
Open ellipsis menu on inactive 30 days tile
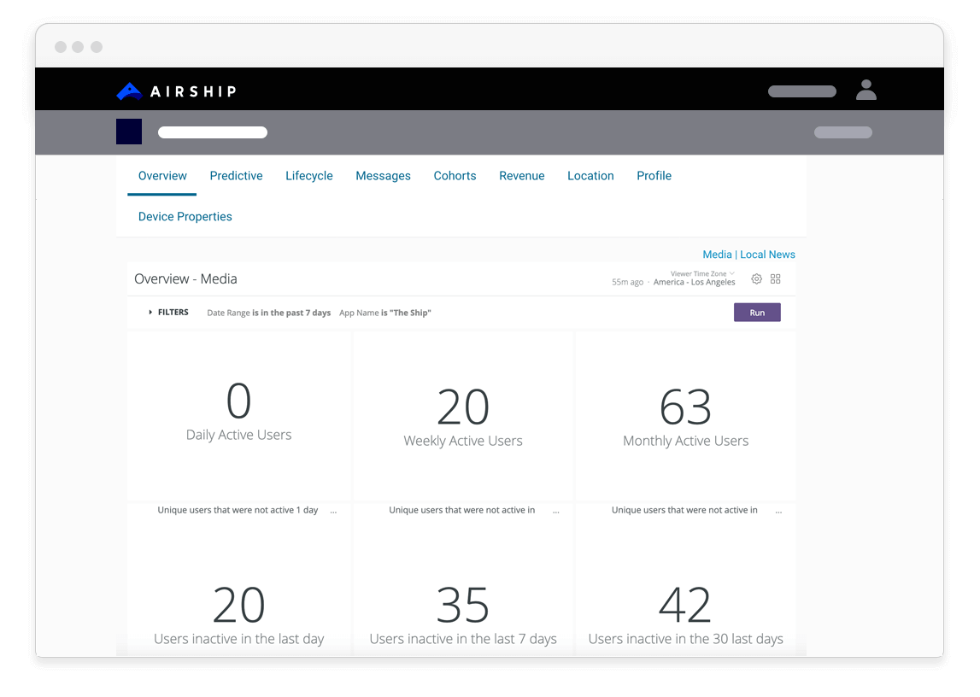(x=778, y=511)
